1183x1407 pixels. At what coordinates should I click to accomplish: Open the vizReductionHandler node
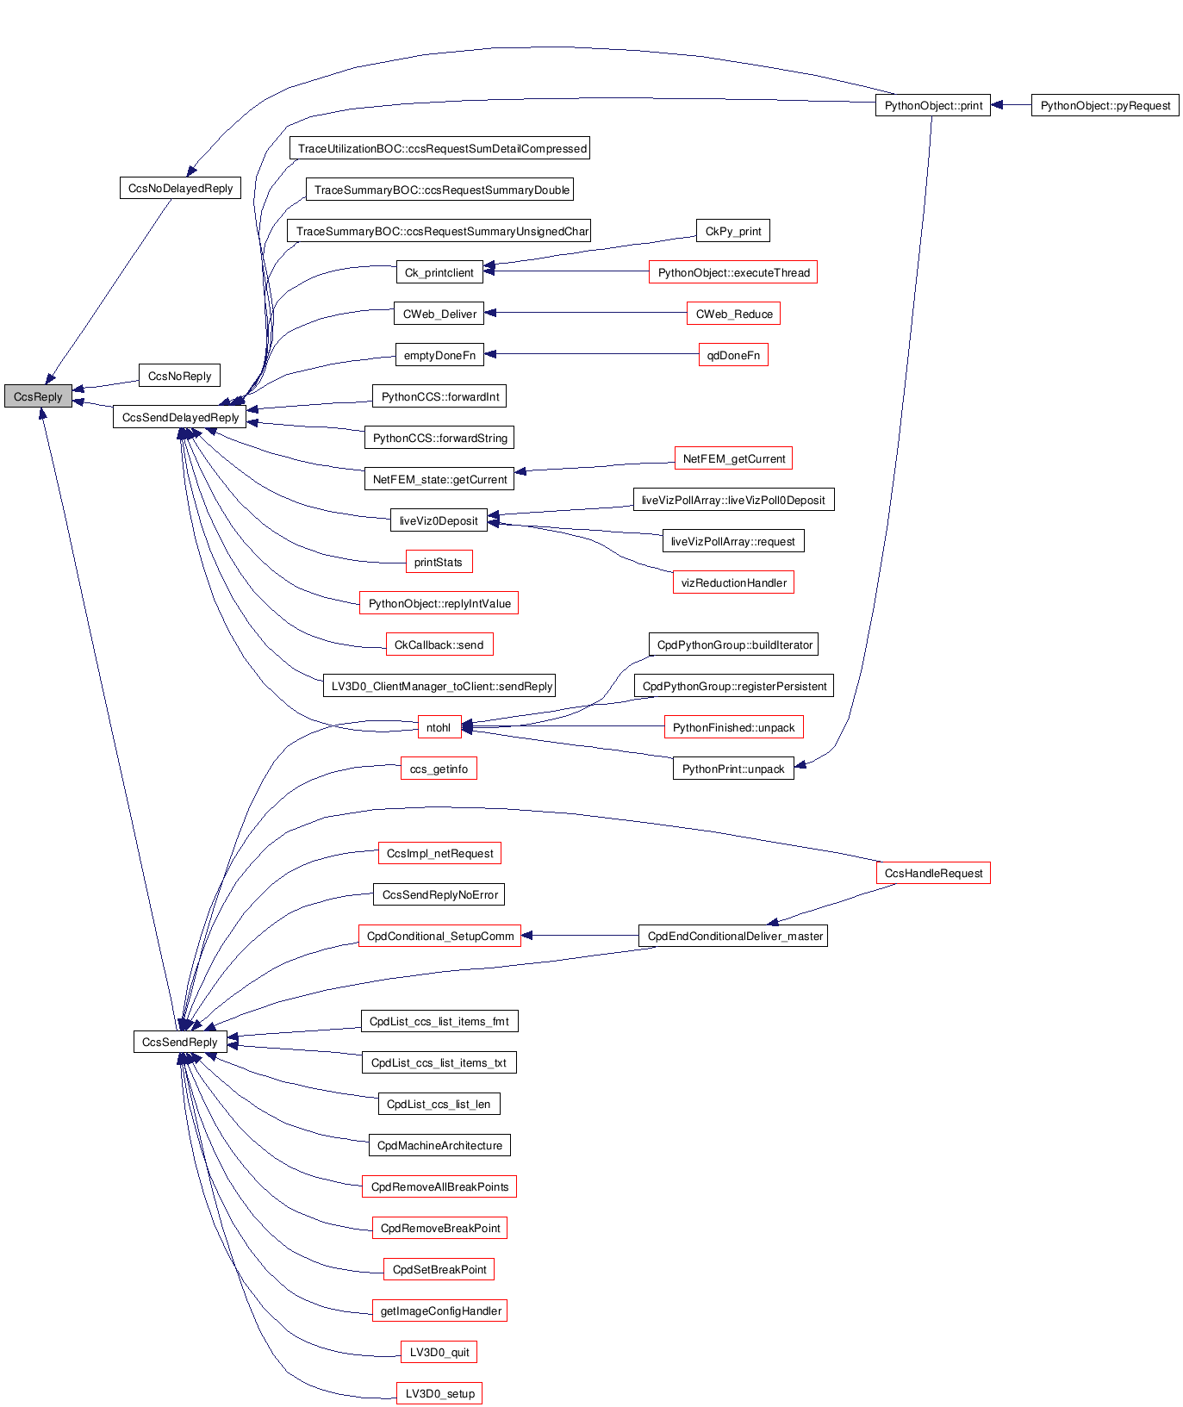coord(733,583)
